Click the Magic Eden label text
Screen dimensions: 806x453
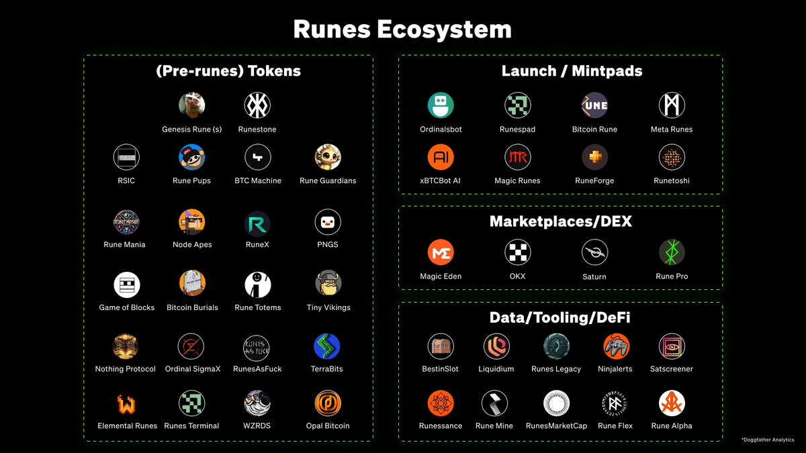tap(441, 276)
